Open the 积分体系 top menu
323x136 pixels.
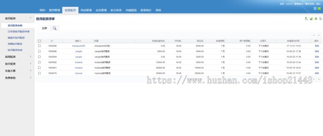[x=116, y=10]
